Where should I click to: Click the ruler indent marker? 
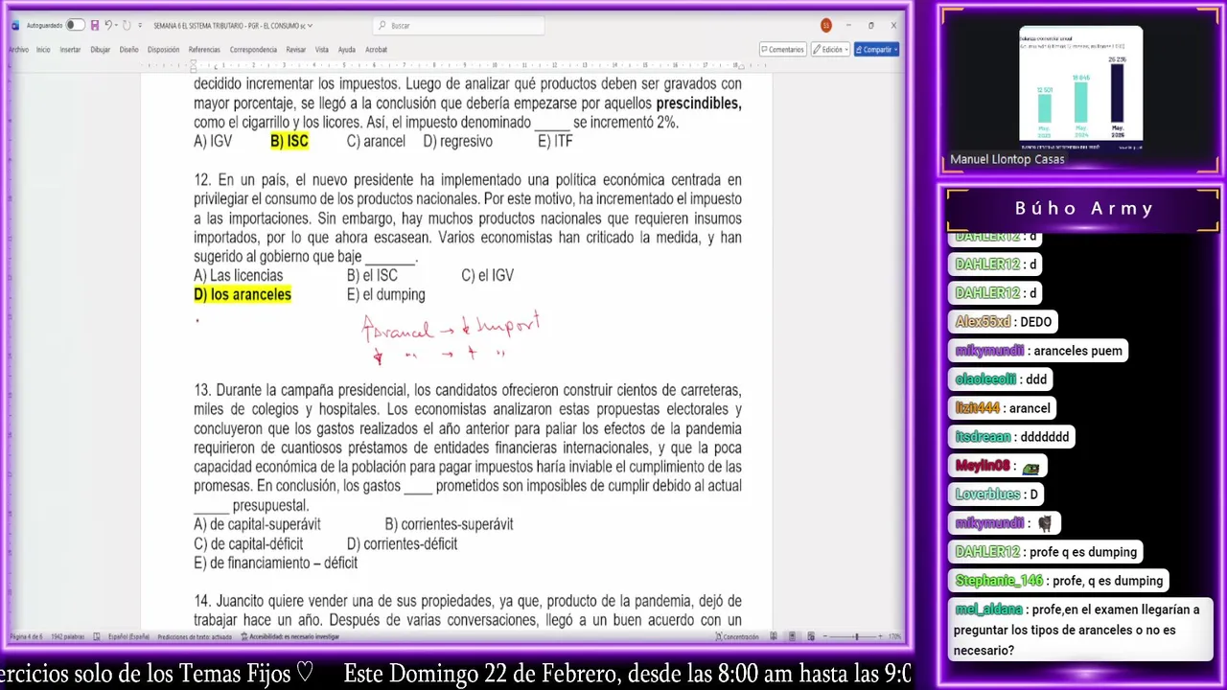pyautogui.click(x=194, y=65)
